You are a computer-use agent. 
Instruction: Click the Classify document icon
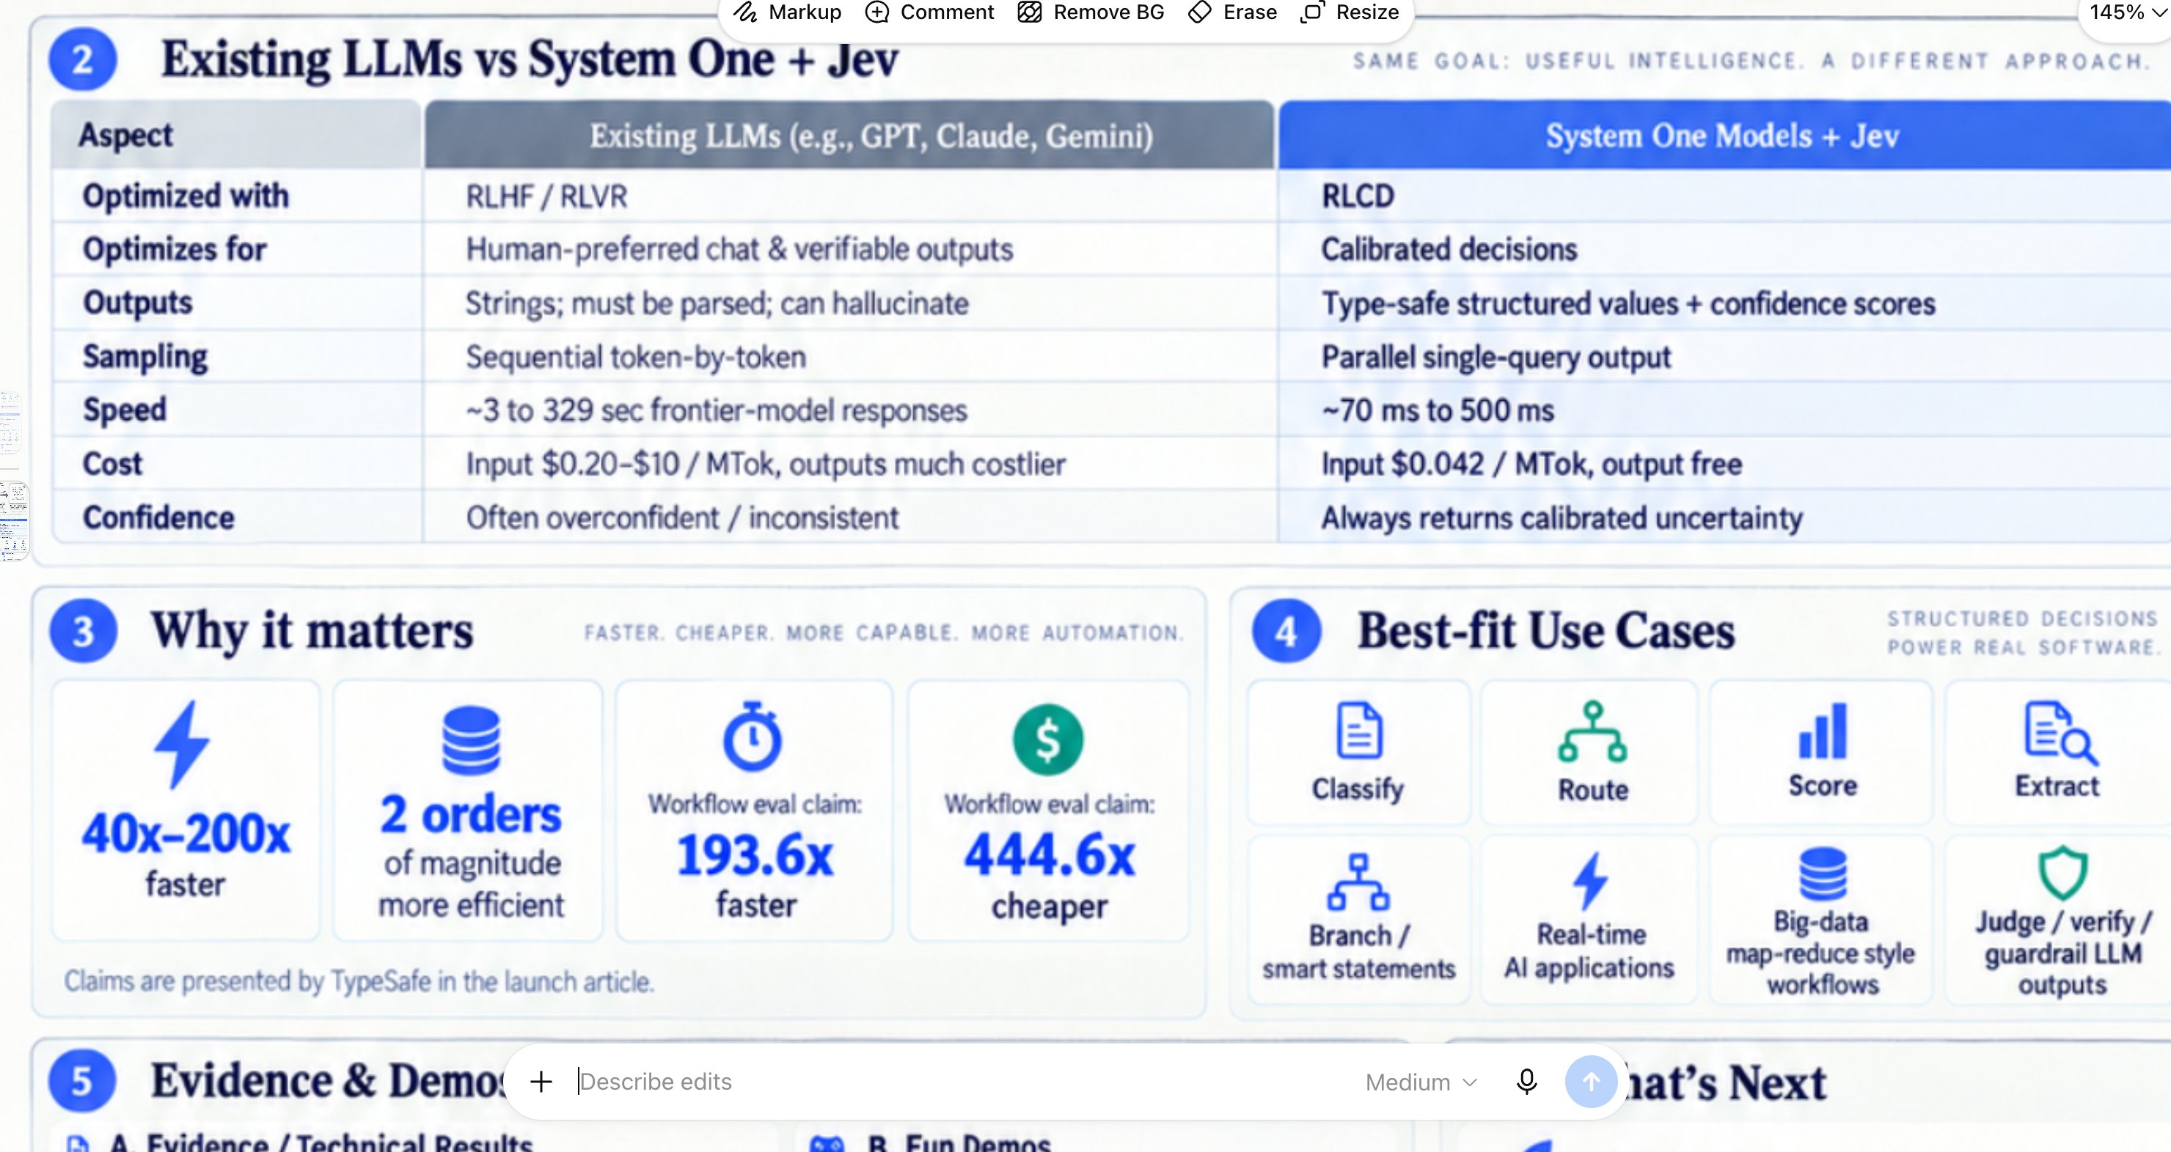[x=1359, y=730]
